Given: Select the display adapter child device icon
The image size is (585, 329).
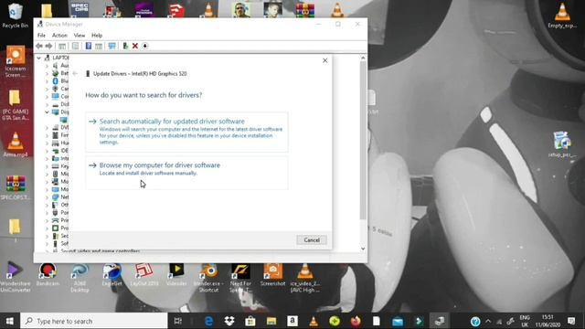Looking at the screenshot, I should [x=64, y=120].
